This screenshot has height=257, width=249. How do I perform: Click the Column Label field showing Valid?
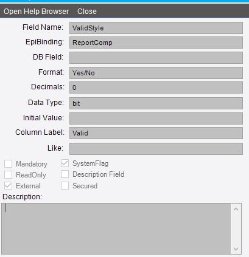pyautogui.click(x=156, y=133)
